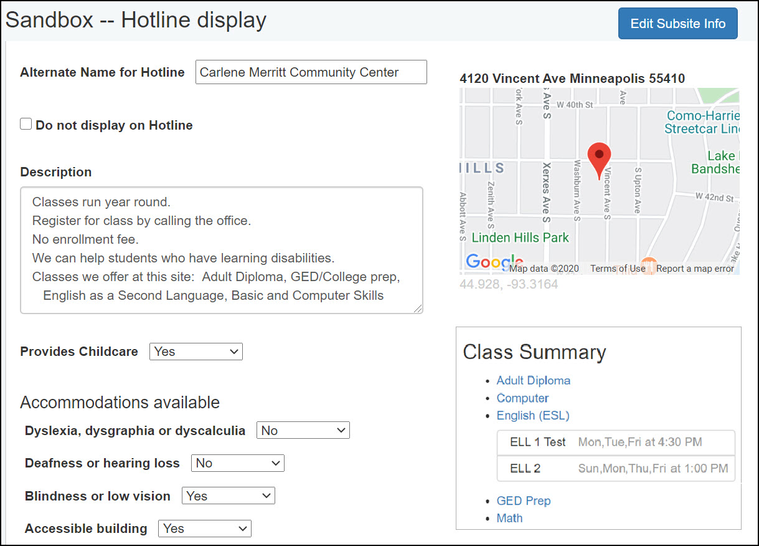This screenshot has width=759, height=546.
Task: Click the Alternate Name for Hotline field
Action: click(x=311, y=72)
